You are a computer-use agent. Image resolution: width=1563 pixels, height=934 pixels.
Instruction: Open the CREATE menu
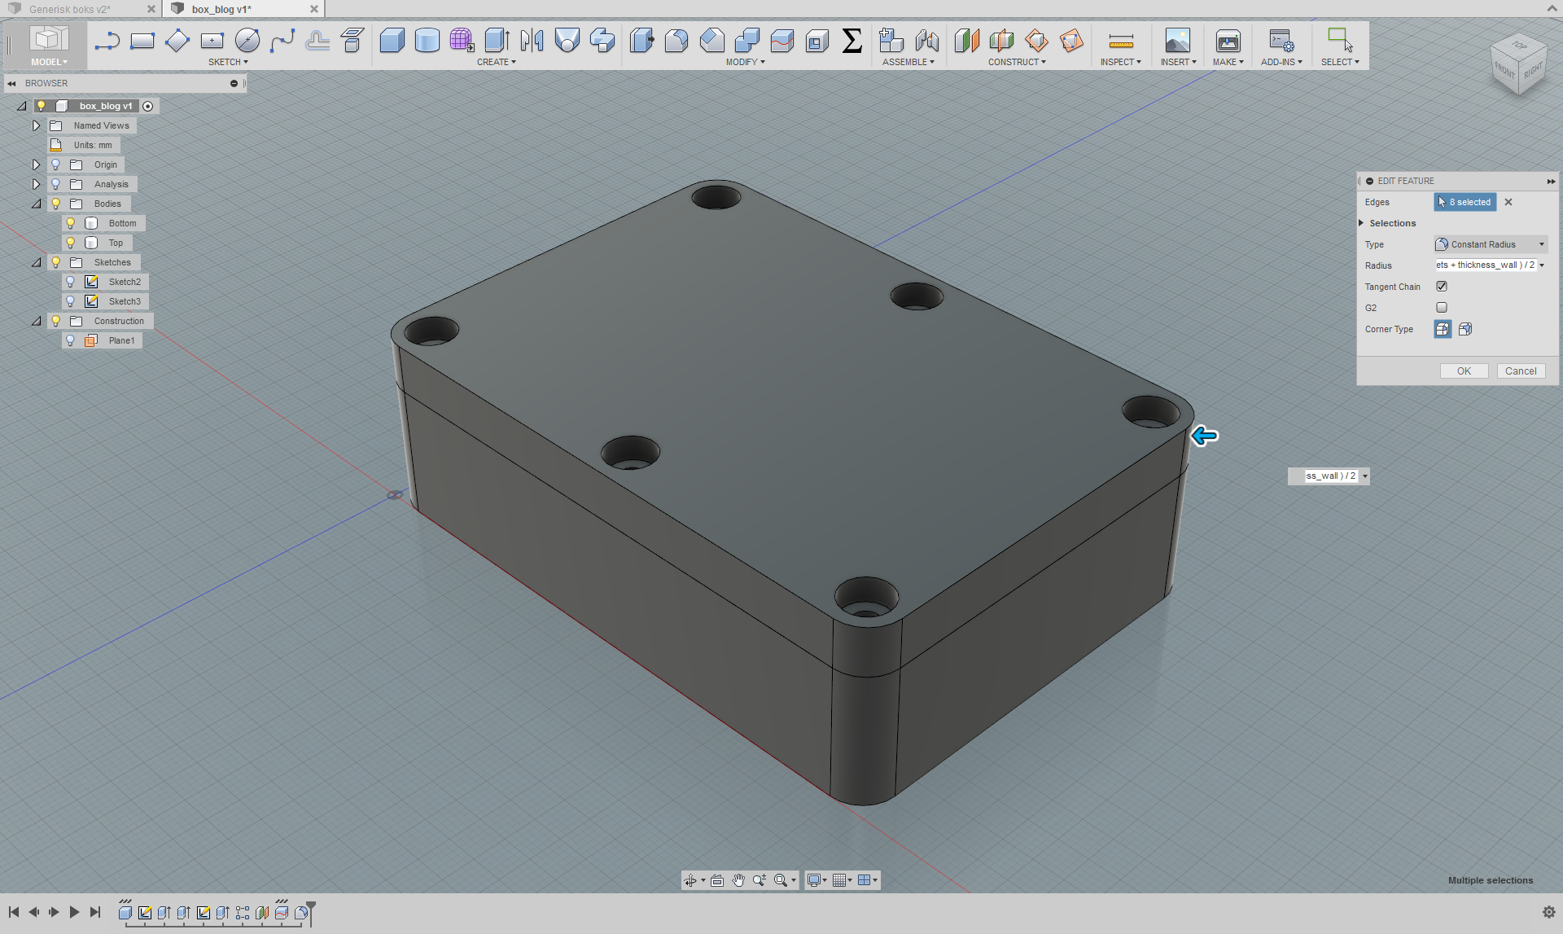tap(497, 62)
